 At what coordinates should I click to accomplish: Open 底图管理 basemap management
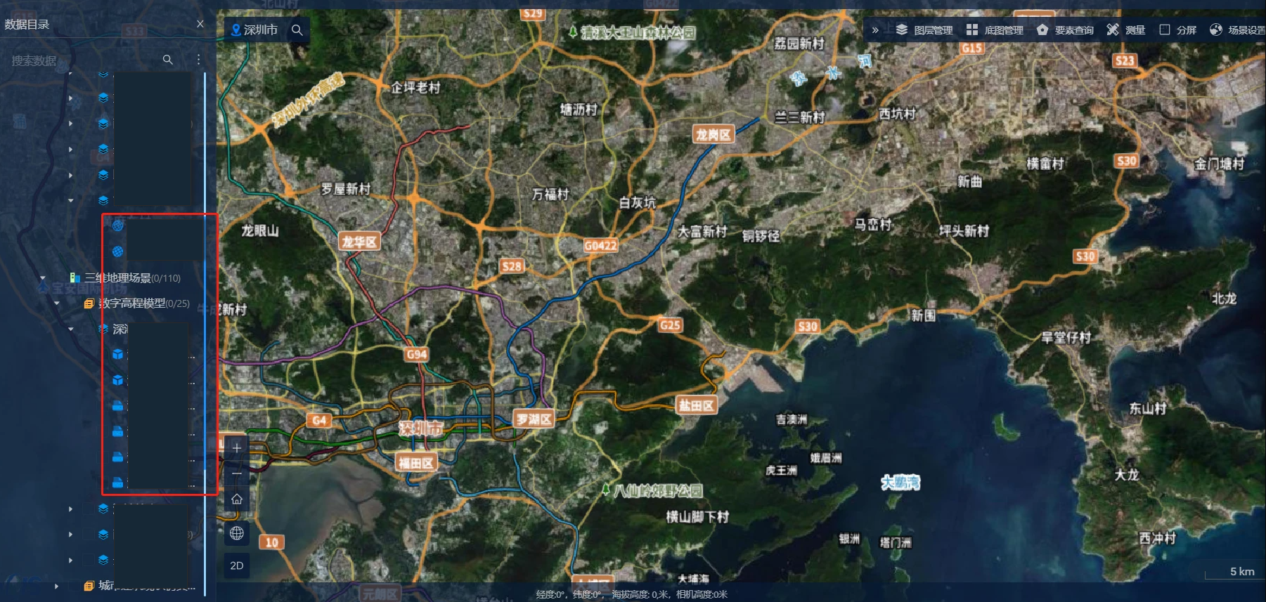pyautogui.click(x=995, y=30)
